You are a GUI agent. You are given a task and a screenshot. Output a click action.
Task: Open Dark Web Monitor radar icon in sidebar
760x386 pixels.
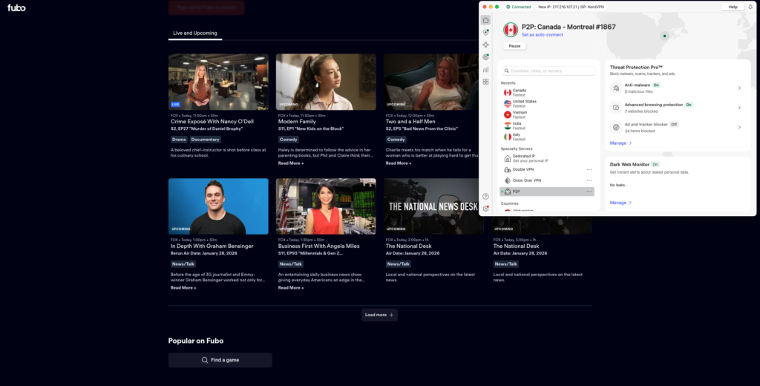tap(485, 57)
